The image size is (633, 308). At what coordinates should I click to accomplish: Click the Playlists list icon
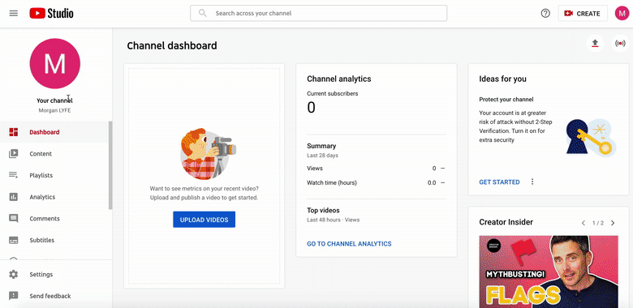pyautogui.click(x=14, y=175)
